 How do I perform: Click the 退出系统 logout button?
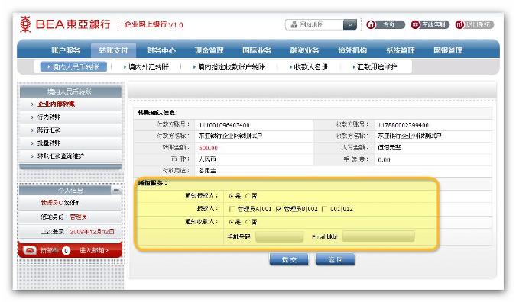click(475, 24)
